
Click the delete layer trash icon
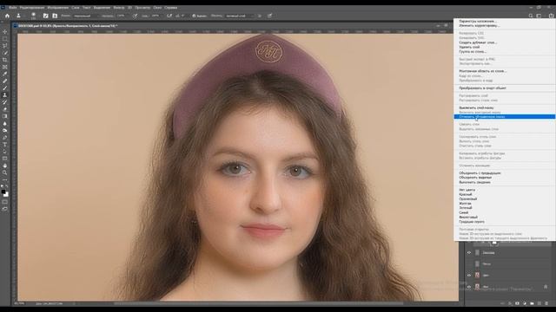(546, 303)
